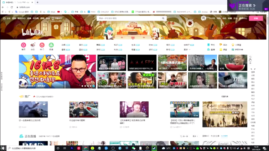Open the PIXIV bookmark
Viewport: 269px width, 151px height.
[91, 12]
